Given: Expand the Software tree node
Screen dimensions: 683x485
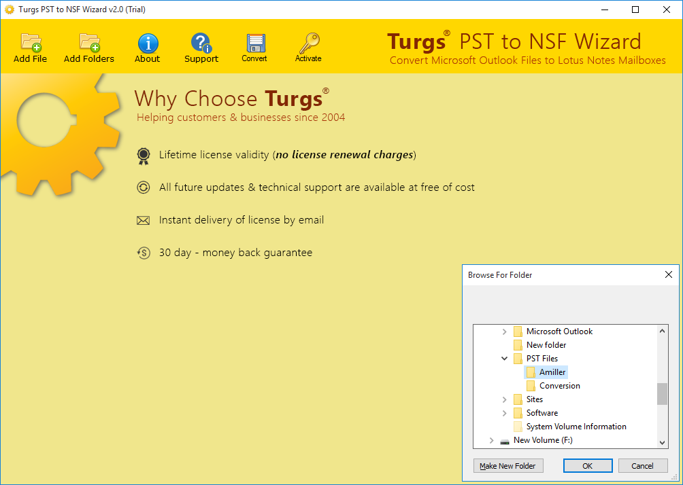Looking at the screenshot, I should pos(504,413).
